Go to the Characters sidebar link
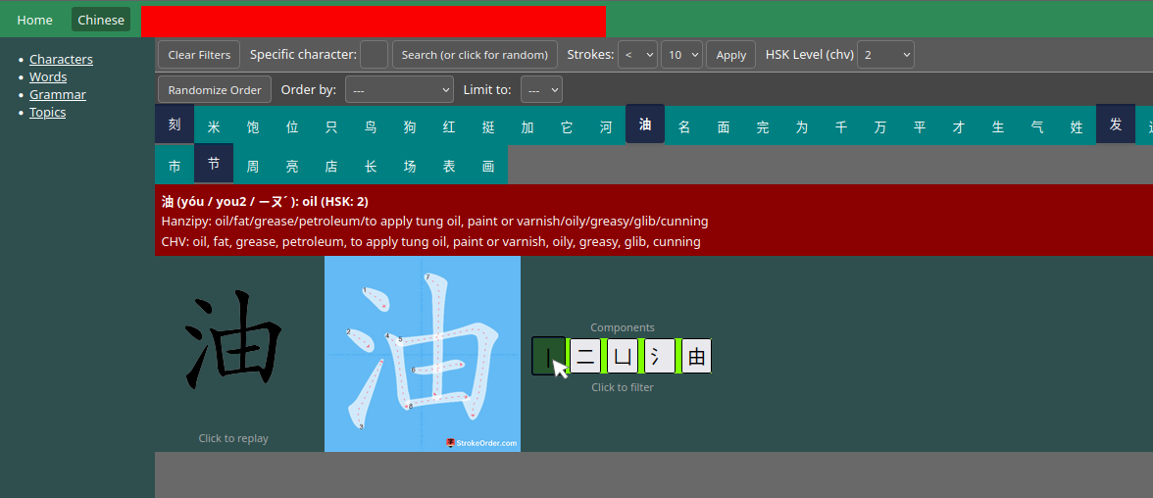The height and width of the screenshot is (498, 1153). click(x=61, y=60)
